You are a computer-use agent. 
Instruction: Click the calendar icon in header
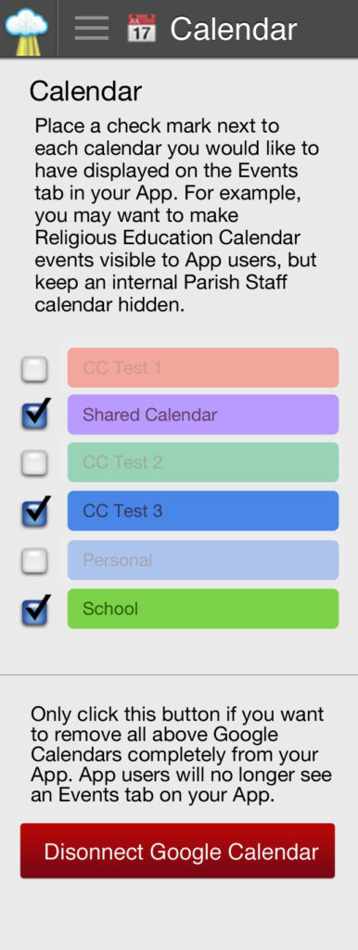[x=141, y=29]
